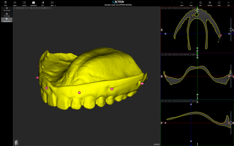Image resolution: width=234 pixels, height=146 pixels.
Task: Open the VOI Settings tab
Action: click(7, 9)
